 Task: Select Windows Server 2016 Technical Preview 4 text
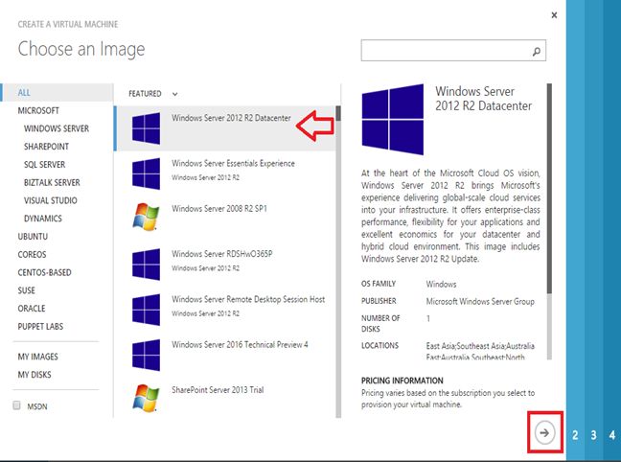pos(240,344)
